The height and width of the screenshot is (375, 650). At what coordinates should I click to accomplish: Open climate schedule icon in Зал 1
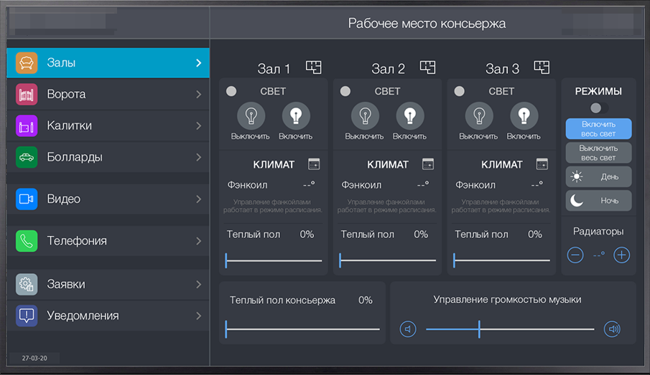[314, 164]
